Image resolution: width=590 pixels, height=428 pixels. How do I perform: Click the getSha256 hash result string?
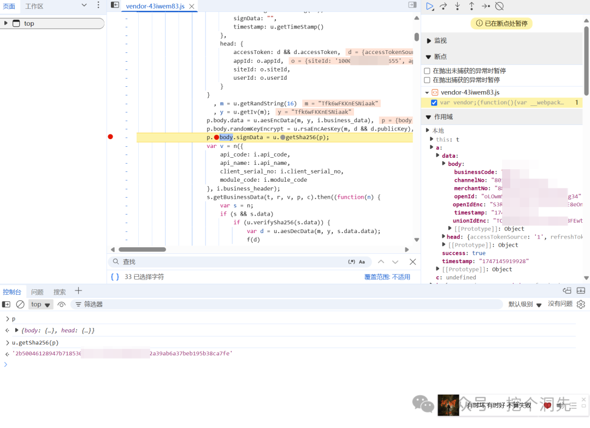point(122,353)
